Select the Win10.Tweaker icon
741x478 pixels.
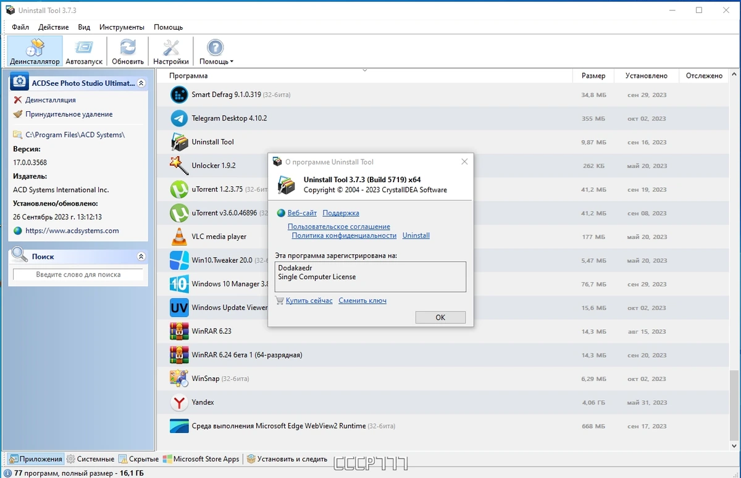tap(179, 260)
